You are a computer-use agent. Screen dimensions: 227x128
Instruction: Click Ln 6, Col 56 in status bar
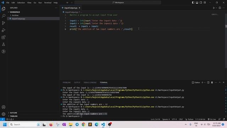pyautogui.click(x=155, y=119)
